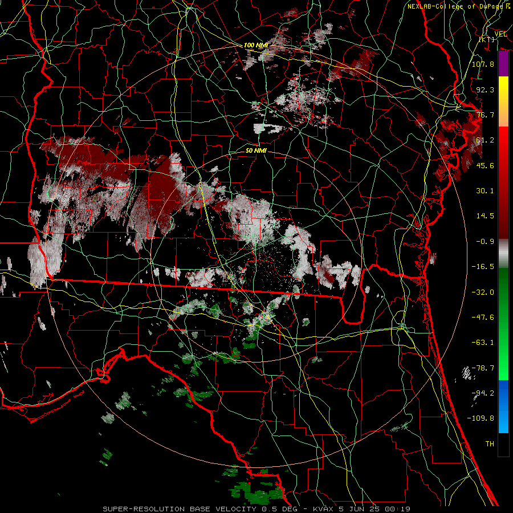This screenshot has height=513, width=513.
Task: Click the [KT] units label
Action: [x=487, y=40]
